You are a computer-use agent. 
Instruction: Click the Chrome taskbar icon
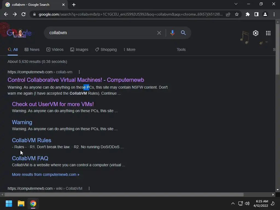pos(33,203)
